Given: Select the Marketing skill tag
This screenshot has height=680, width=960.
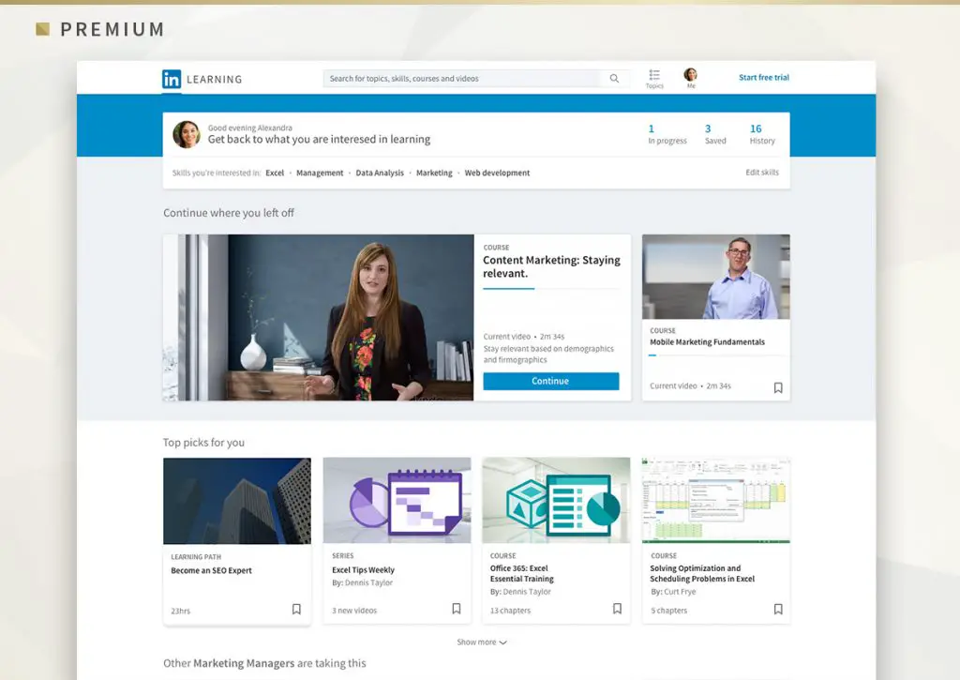Looking at the screenshot, I should [434, 173].
